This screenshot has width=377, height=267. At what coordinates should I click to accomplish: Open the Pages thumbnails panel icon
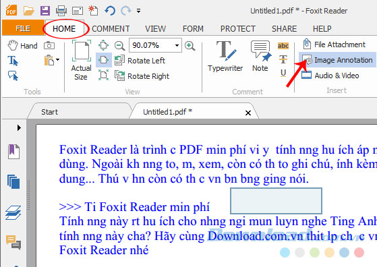13,181
